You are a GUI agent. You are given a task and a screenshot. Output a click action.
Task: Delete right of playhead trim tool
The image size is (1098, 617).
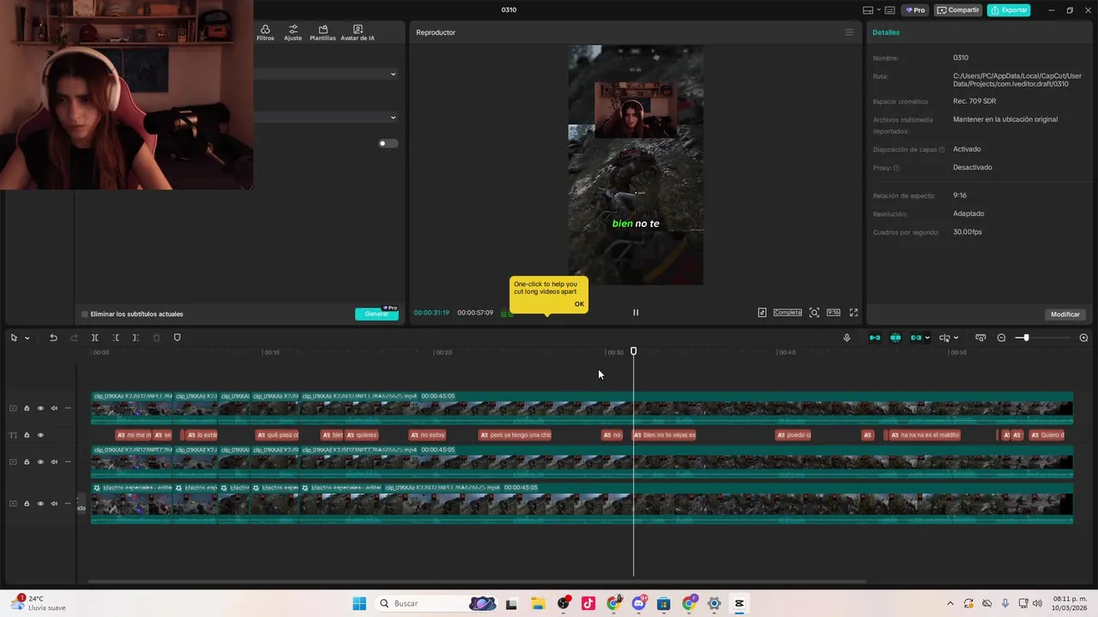coord(136,338)
